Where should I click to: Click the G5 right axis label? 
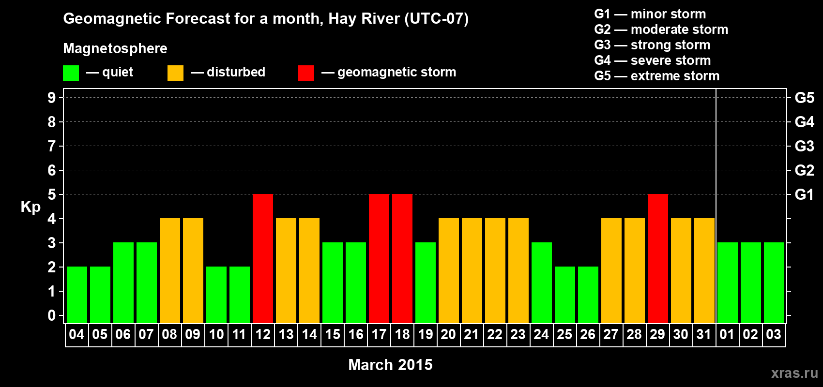pyautogui.click(x=805, y=98)
